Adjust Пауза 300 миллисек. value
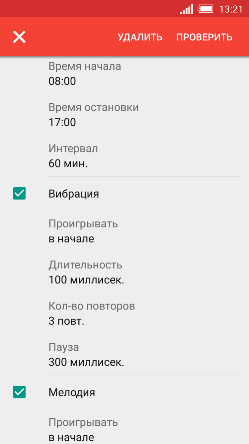The height and width of the screenshot is (444, 249). coord(144,354)
